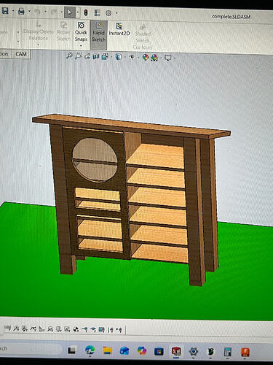Screen dimensions: 273x365
Task: Click the Quick Snaps tool
Action: pyautogui.click(x=81, y=31)
